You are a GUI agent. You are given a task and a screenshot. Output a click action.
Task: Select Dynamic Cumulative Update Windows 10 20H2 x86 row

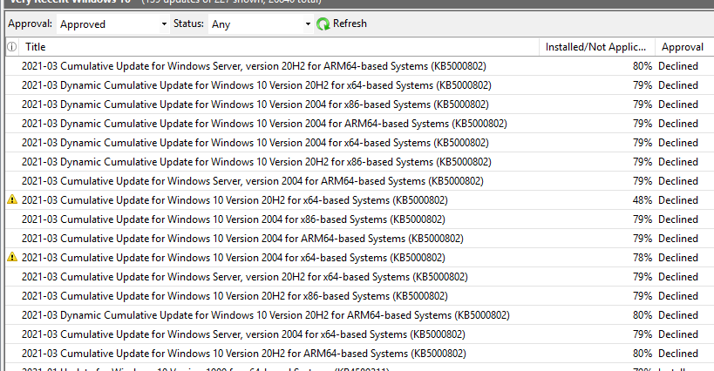coord(360,161)
